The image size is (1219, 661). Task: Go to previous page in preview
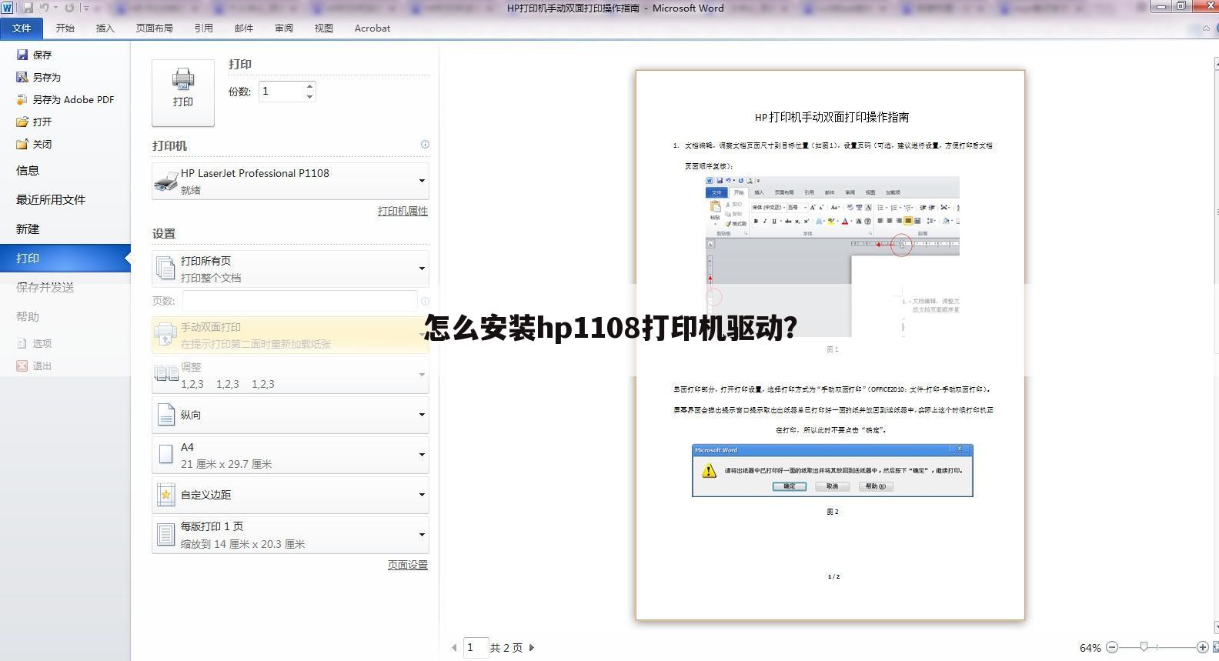454,648
